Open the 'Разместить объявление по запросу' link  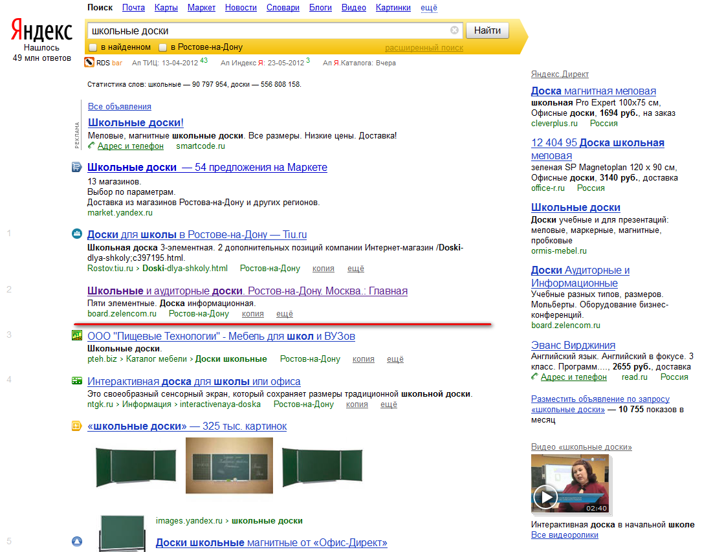(x=600, y=404)
